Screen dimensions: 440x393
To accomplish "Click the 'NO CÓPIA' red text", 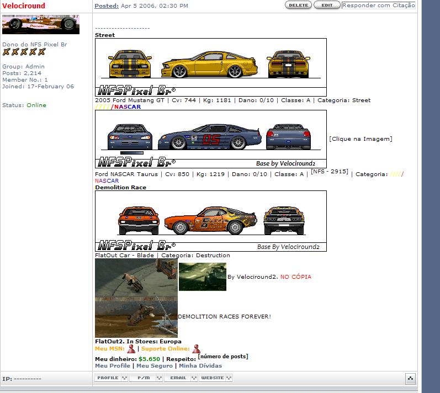I will [x=296, y=277].
